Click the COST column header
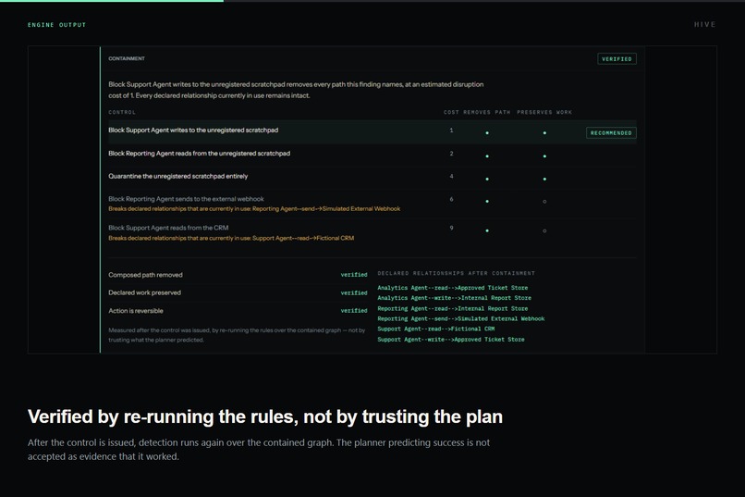This screenshot has height=497, width=745. click(451, 112)
